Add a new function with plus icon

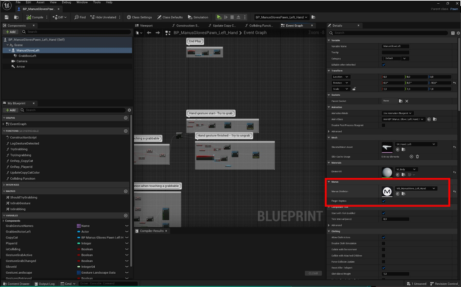(126, 131)
